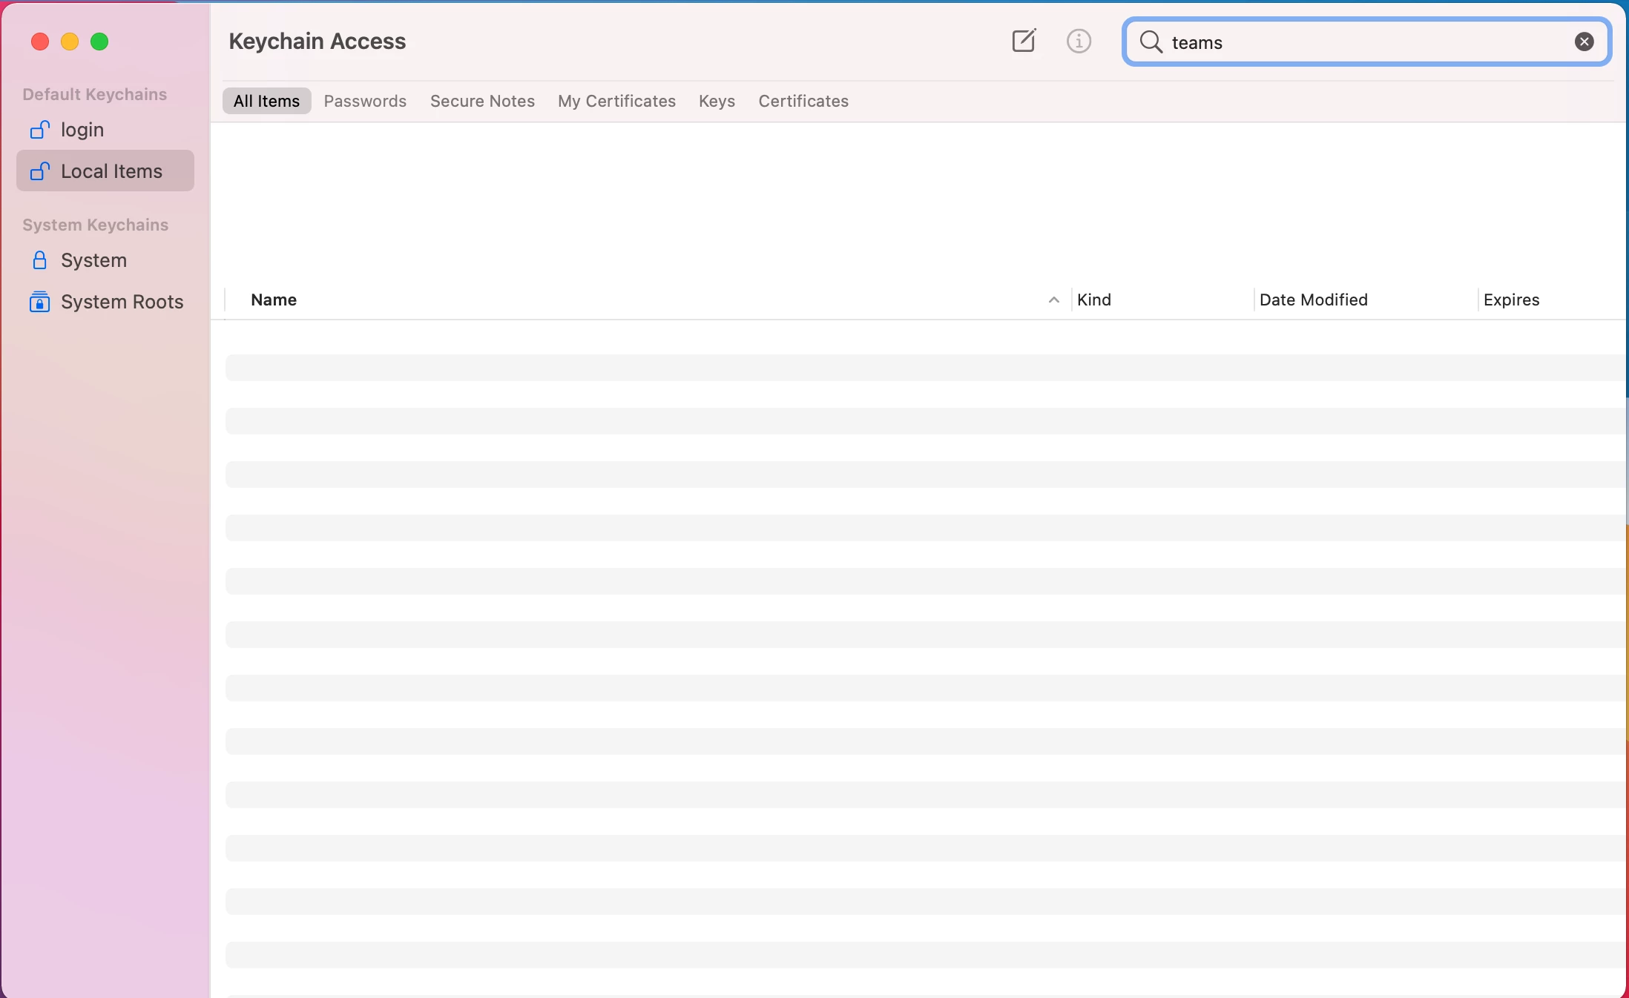Clear the teams search text
Viewport: 1629px width, 998px height.
click(1584, 42)
